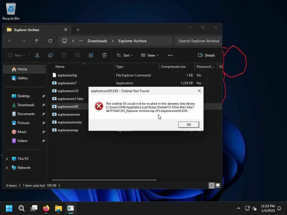Add a new File Explorer tab
Image resolution: width=287 pixels, height=215 pixels.
coord(78,30)
